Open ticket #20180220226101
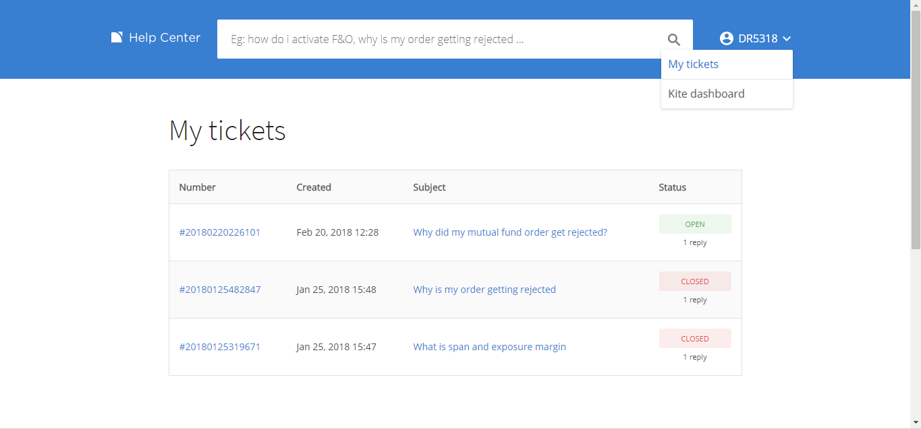The height and width of the screenshot is (429, 921). (220, 232)
